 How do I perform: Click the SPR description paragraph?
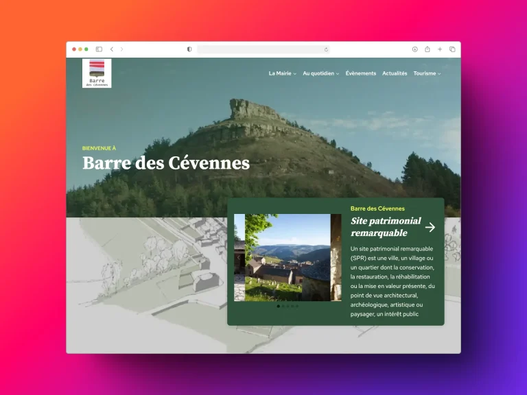click(x=393, y=281)
